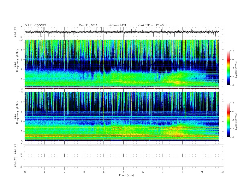Click the ch.1 voltage waveform trace
This screenshot has width=250, height=193.
point(122,32)
